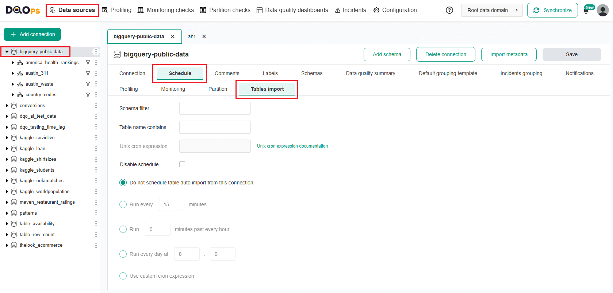The image size is (613, 293).
Task: Click the Delete connection button
Action: tap(446, 54)
